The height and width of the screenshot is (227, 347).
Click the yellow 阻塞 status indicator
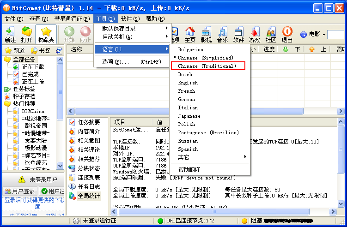pos(244,221)
